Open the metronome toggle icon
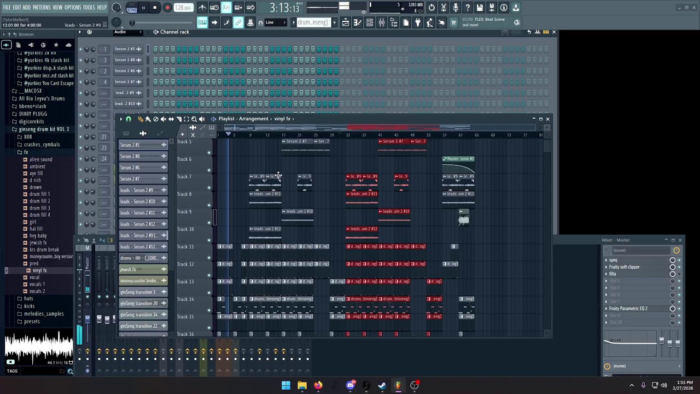The height and width of the screenshot is (394, 700). (202, 8)
